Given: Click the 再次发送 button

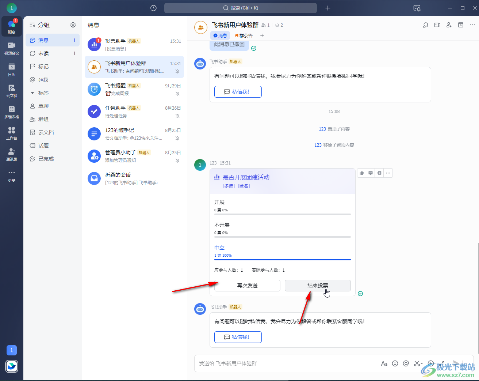Looking at the screenshot, I should 247,286.
